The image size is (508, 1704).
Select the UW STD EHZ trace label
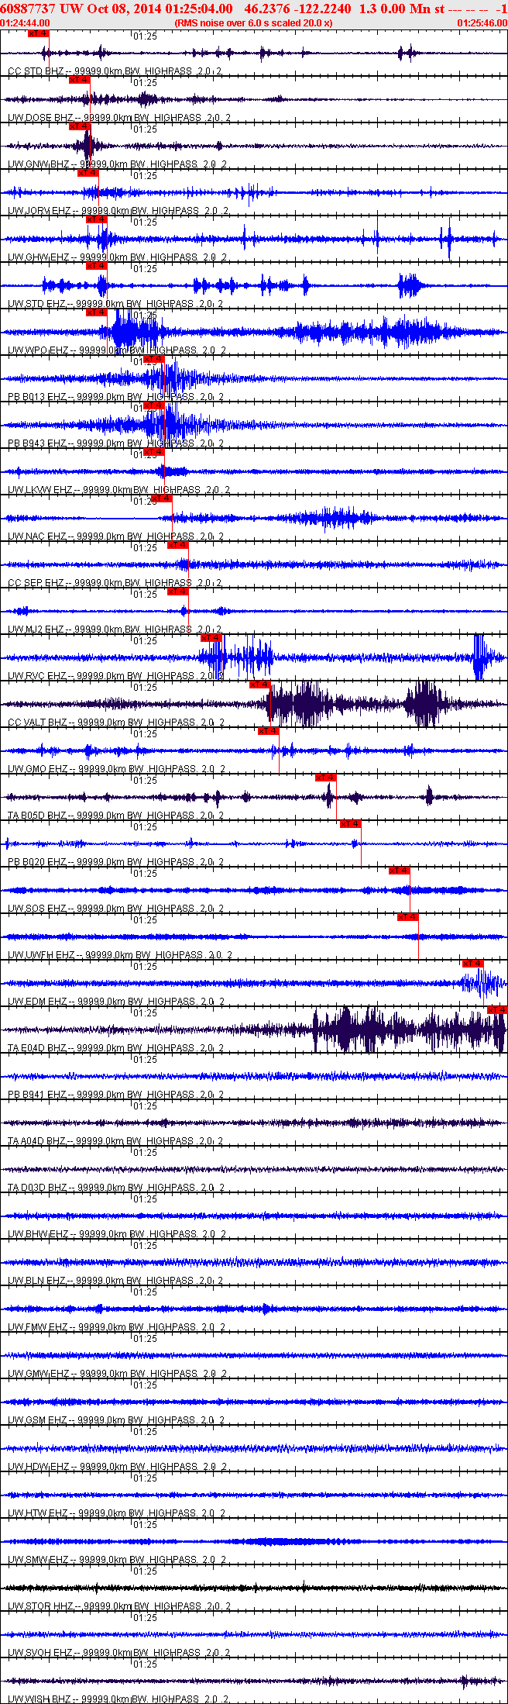click(115, 304)
